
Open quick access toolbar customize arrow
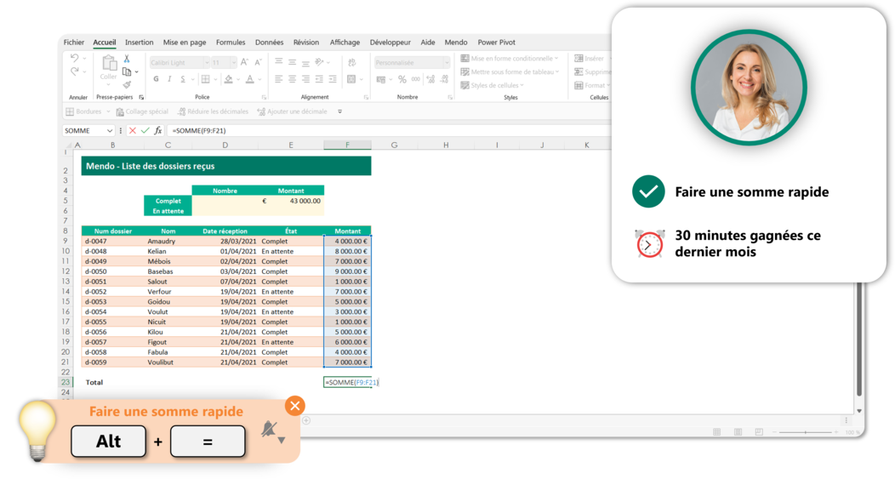point(339,111)
